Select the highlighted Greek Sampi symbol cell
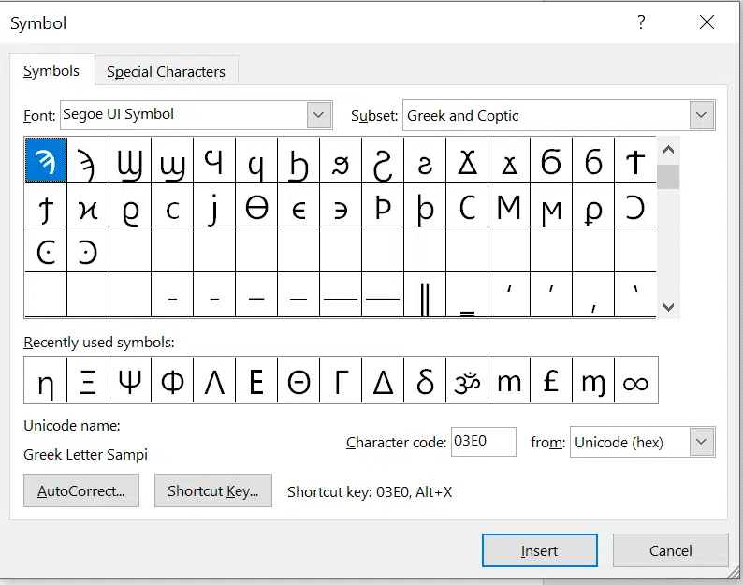The height and width of the screenshot is (585, 743). point(46,160)
